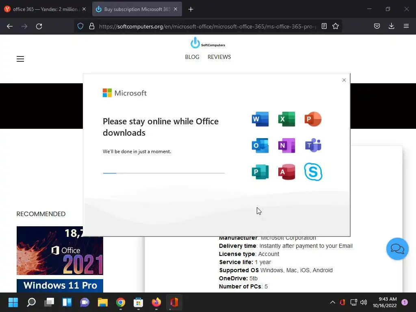Open the Widgets taskbar button
Image resolution: width=416 pixels, height=312 pixels.
click(x=67, y=302)
